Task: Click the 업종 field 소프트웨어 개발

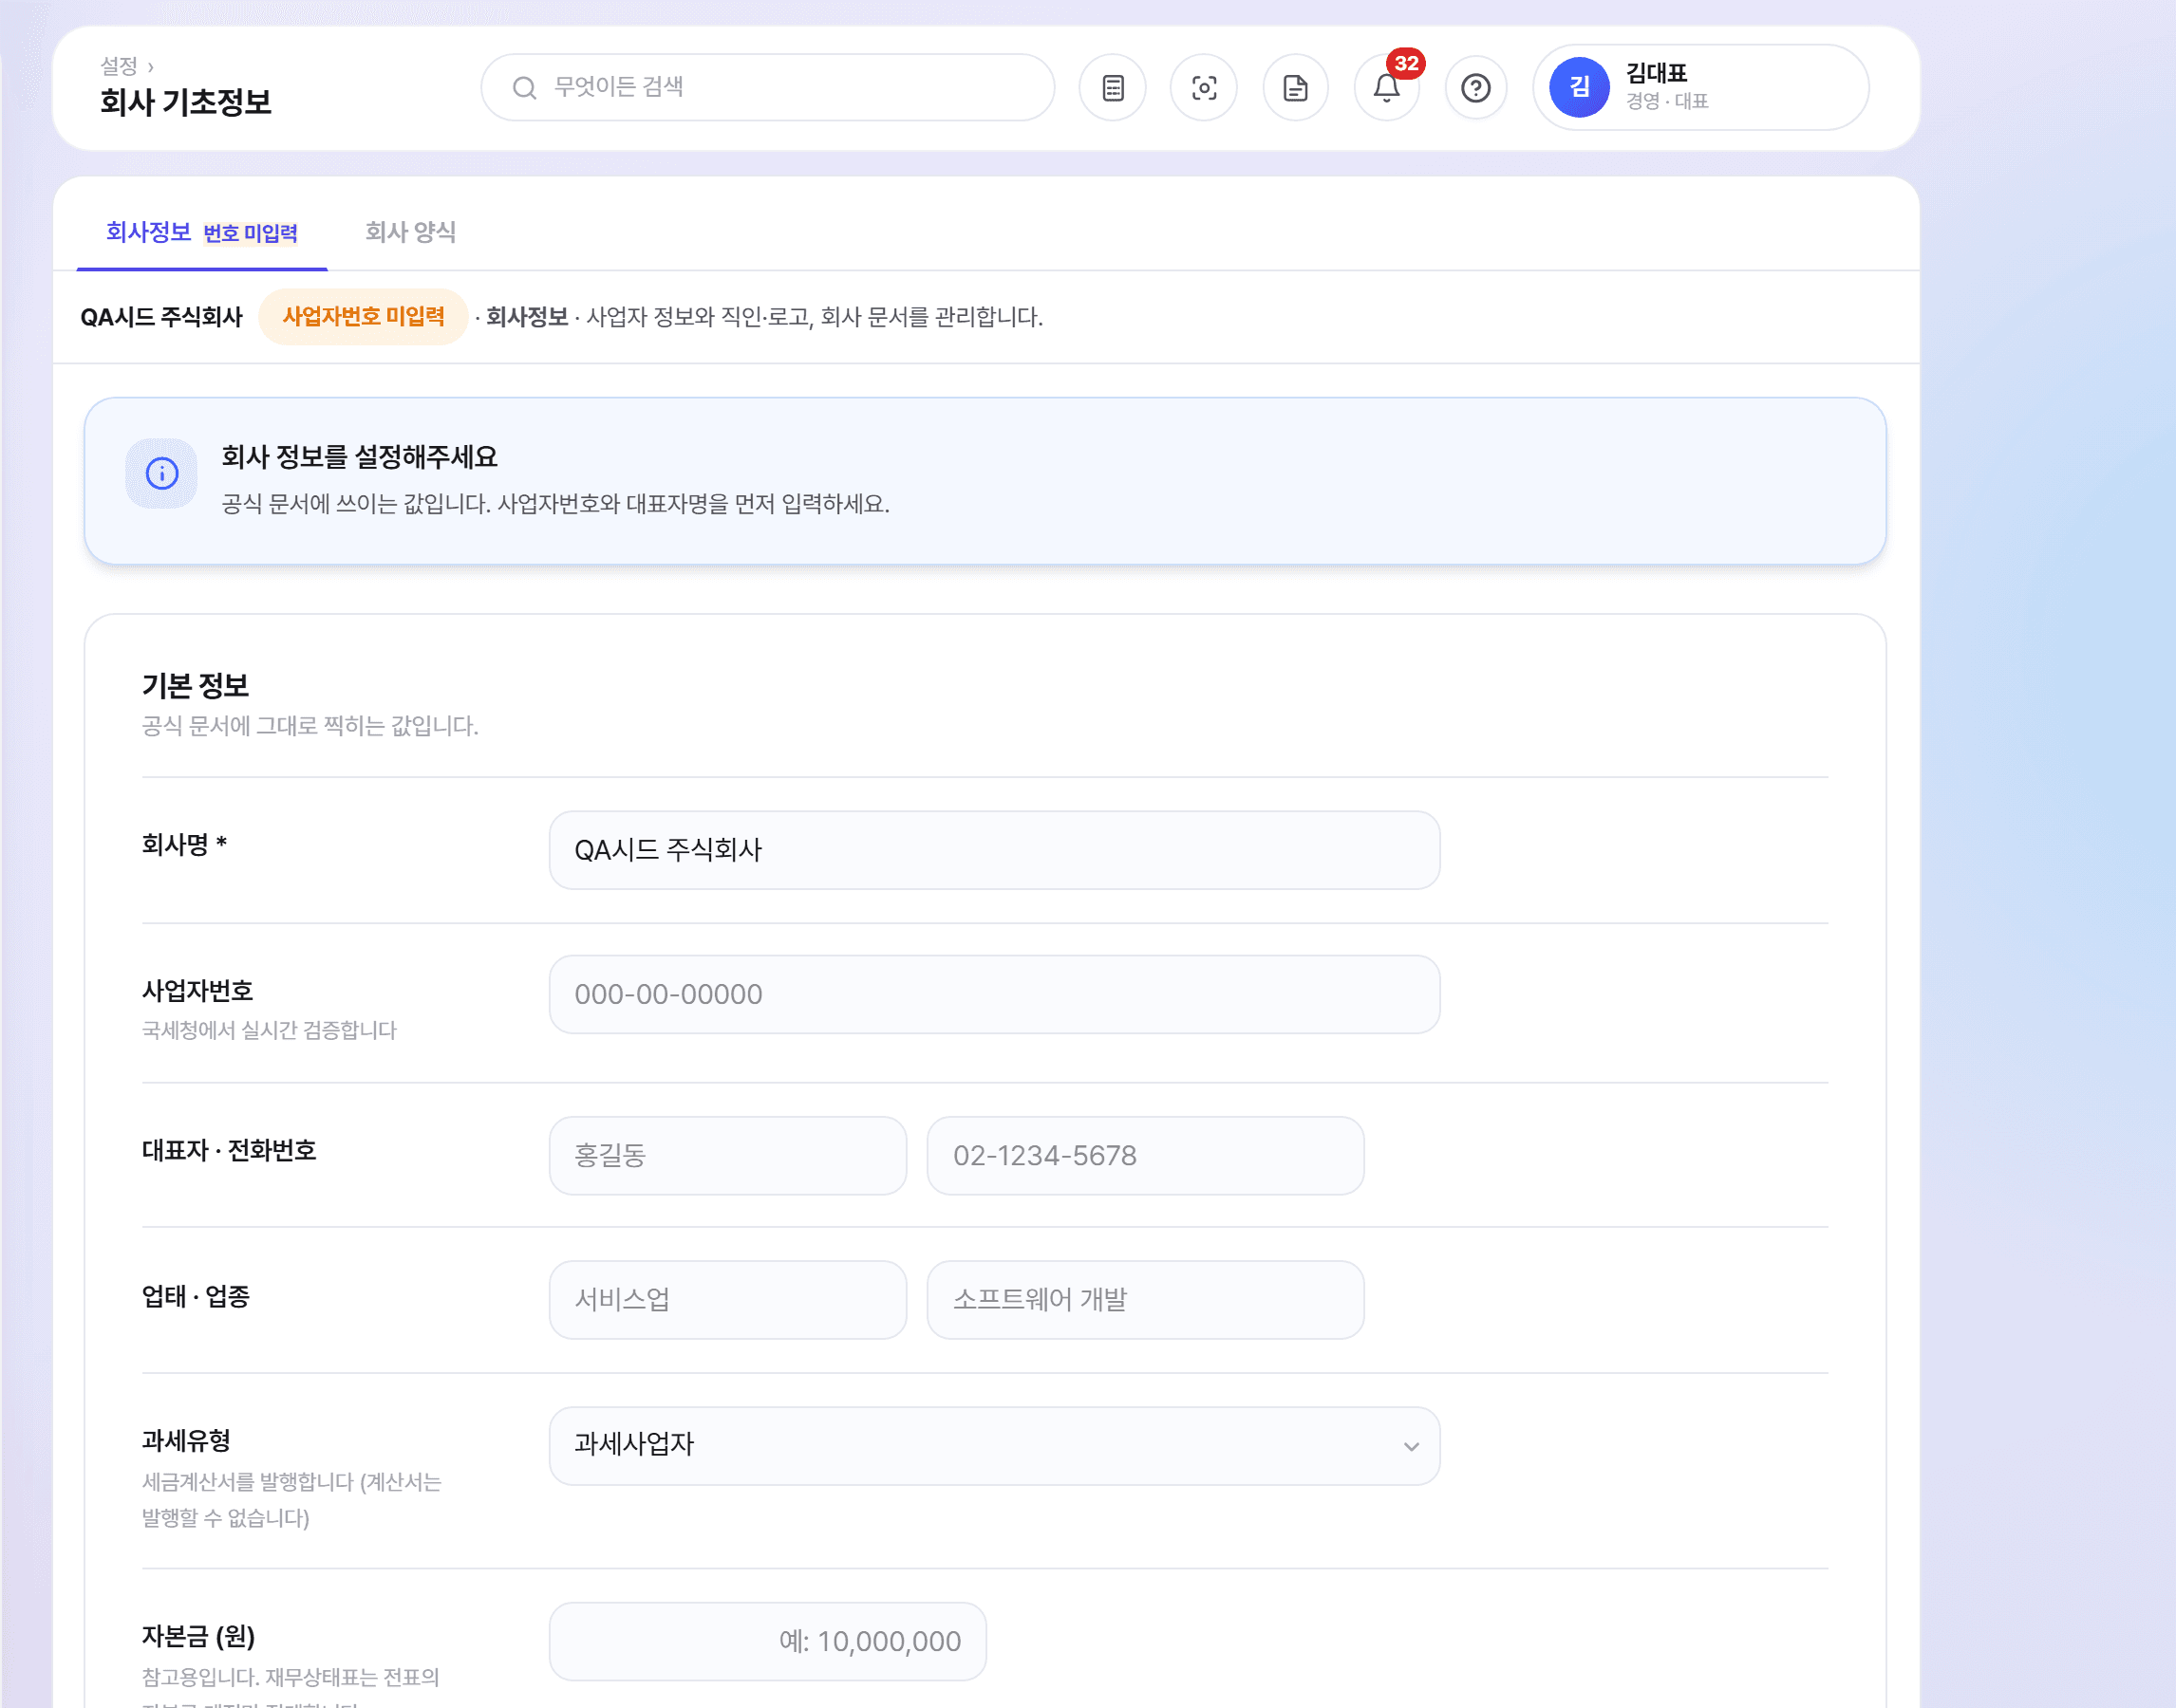Action: [x=1146, y=1299]
